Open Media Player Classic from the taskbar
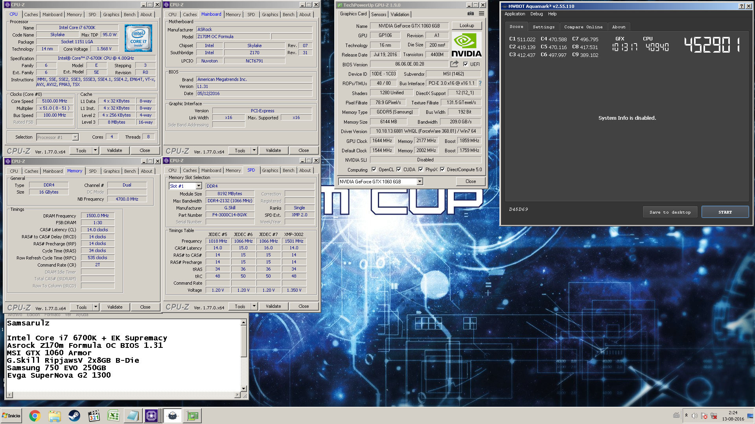The width and height of the screenshot is (755, 424). [94, 416]
